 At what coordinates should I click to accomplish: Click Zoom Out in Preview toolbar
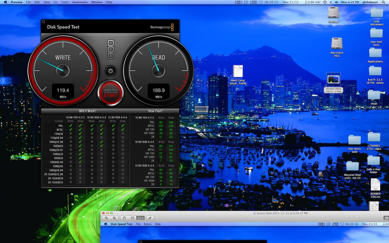(106, 218)
